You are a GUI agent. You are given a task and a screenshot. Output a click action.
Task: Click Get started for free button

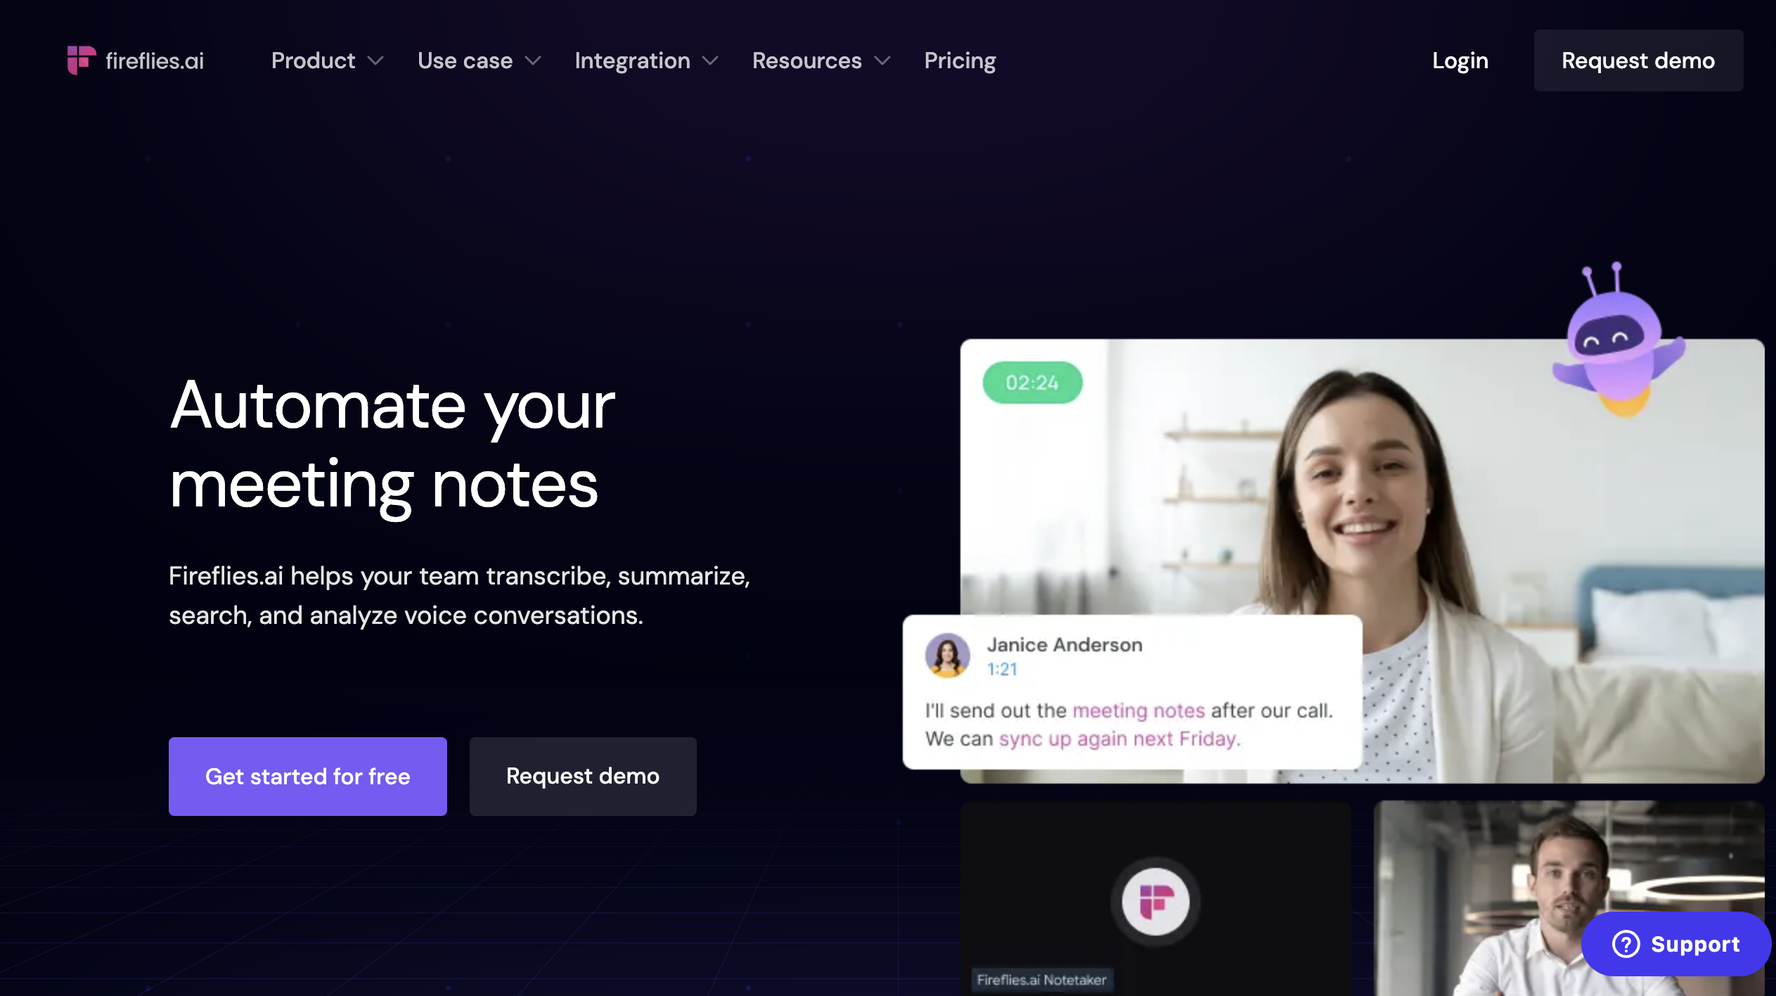click(307, 777)
